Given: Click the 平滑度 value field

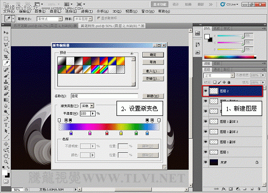Looking at the screenshot, I should 85,113.
